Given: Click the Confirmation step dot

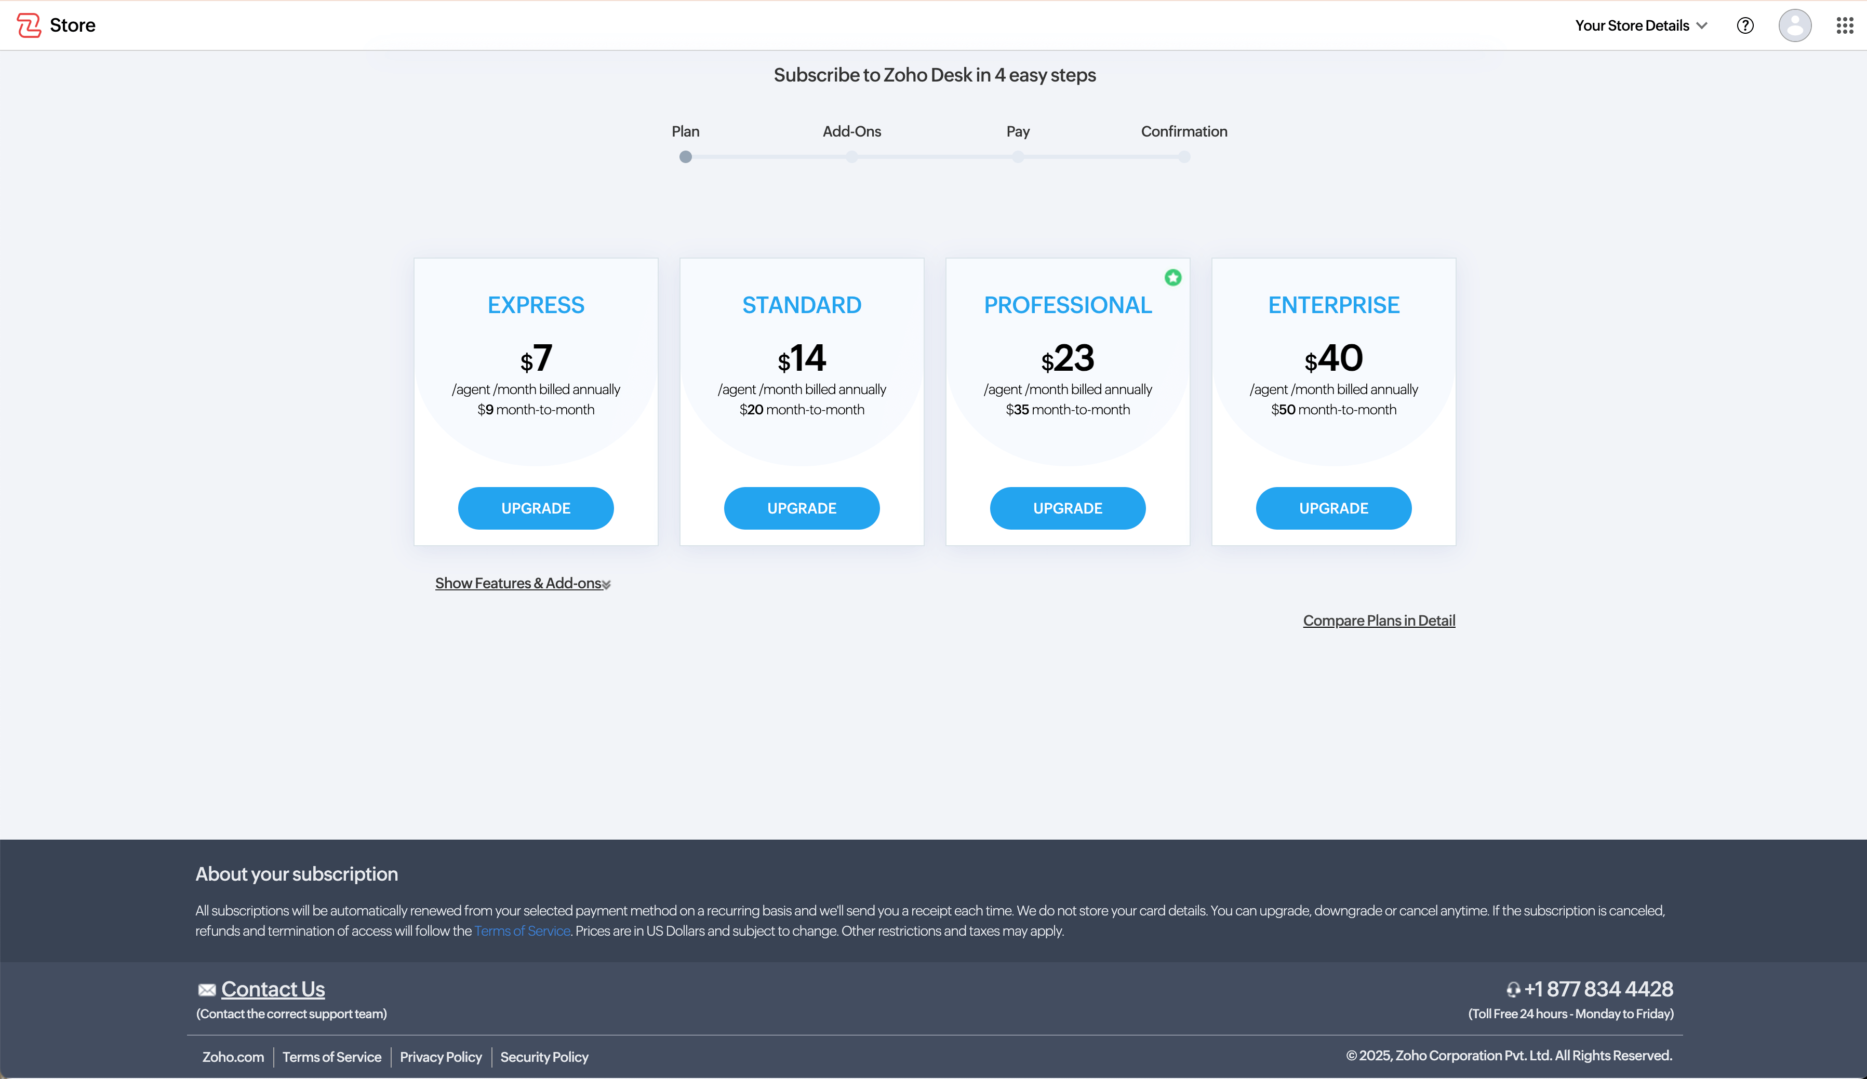Looking at the screenshot, I should [x=1184, y=157].
